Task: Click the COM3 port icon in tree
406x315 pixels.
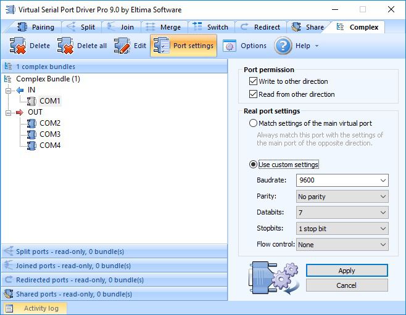Action: click(31, 134)
